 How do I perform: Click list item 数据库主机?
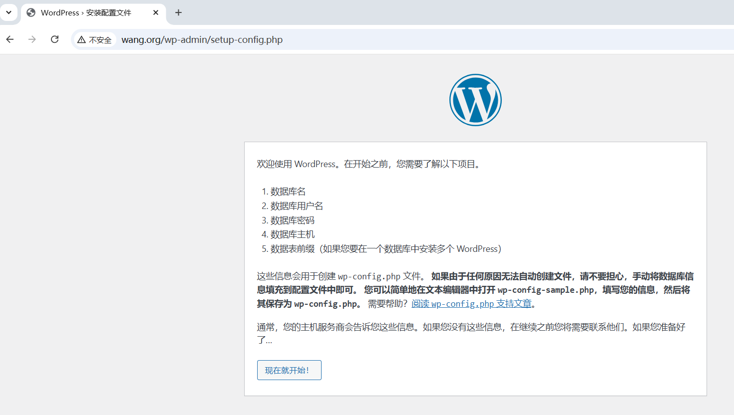293,234
